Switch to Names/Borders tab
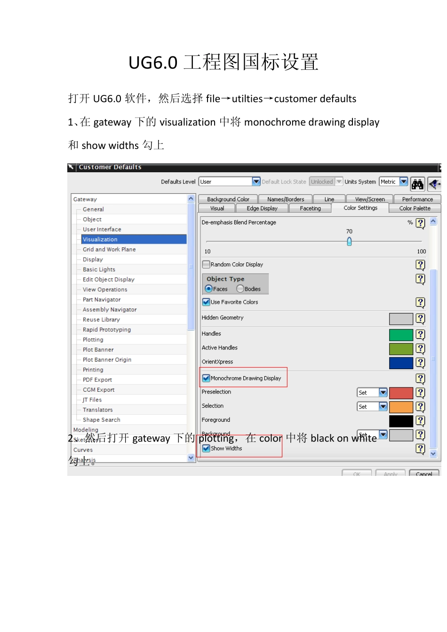The height and width of the screenshot is (632, 447). (286, 199)
